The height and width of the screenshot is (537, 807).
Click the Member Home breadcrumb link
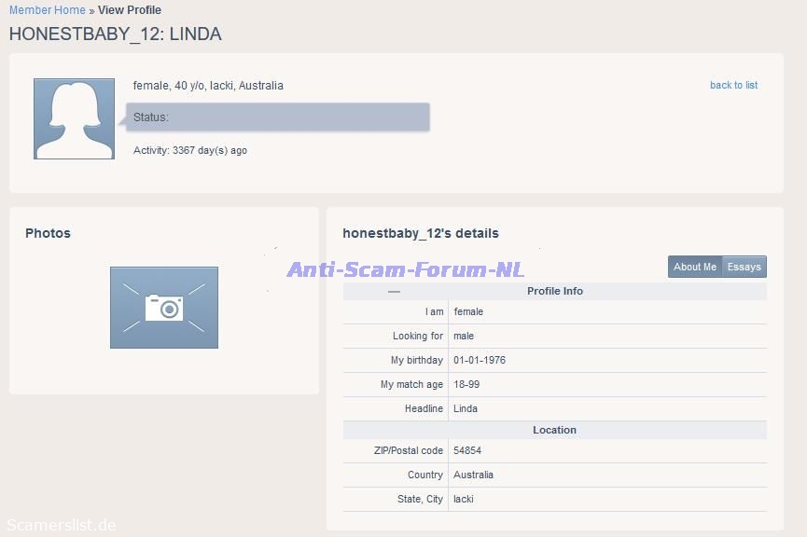point(47,10)
